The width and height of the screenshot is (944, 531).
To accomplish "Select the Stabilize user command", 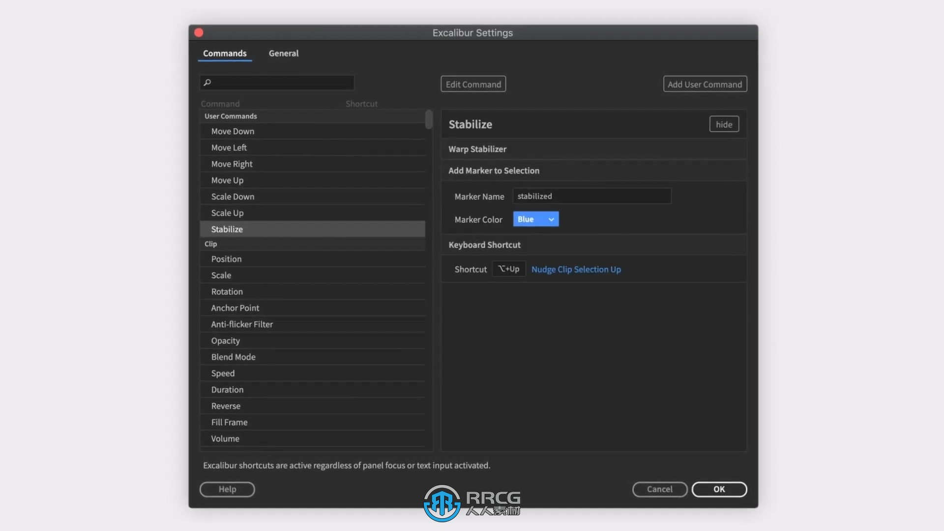I will click(x=312, y=229).
